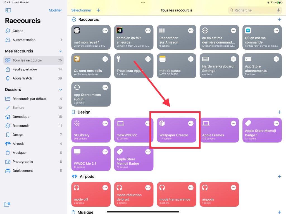Select Automatisation in the sidebar

point(24,40)
